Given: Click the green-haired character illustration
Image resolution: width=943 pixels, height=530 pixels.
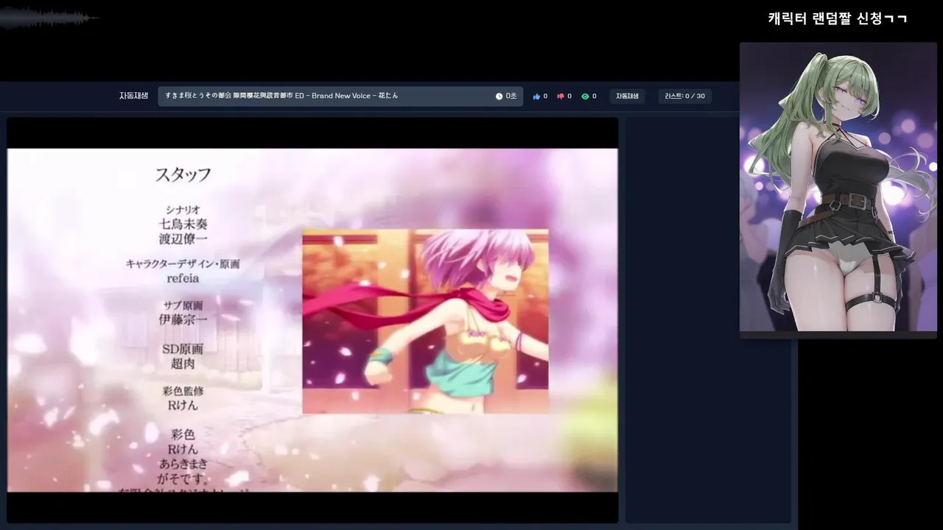Looking at the screenshot, I should pyautogui.click(x=838, y=187).
